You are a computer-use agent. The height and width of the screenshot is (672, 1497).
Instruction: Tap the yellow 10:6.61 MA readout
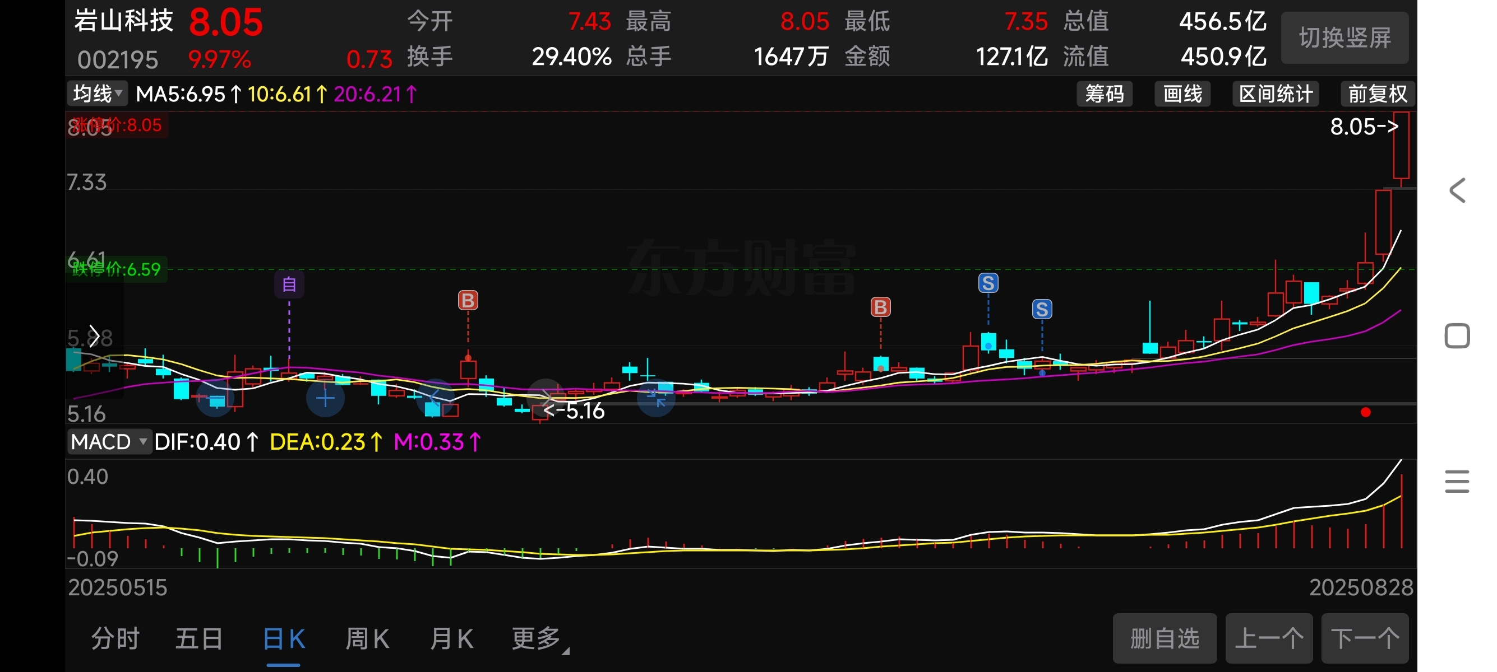(288, 94)
